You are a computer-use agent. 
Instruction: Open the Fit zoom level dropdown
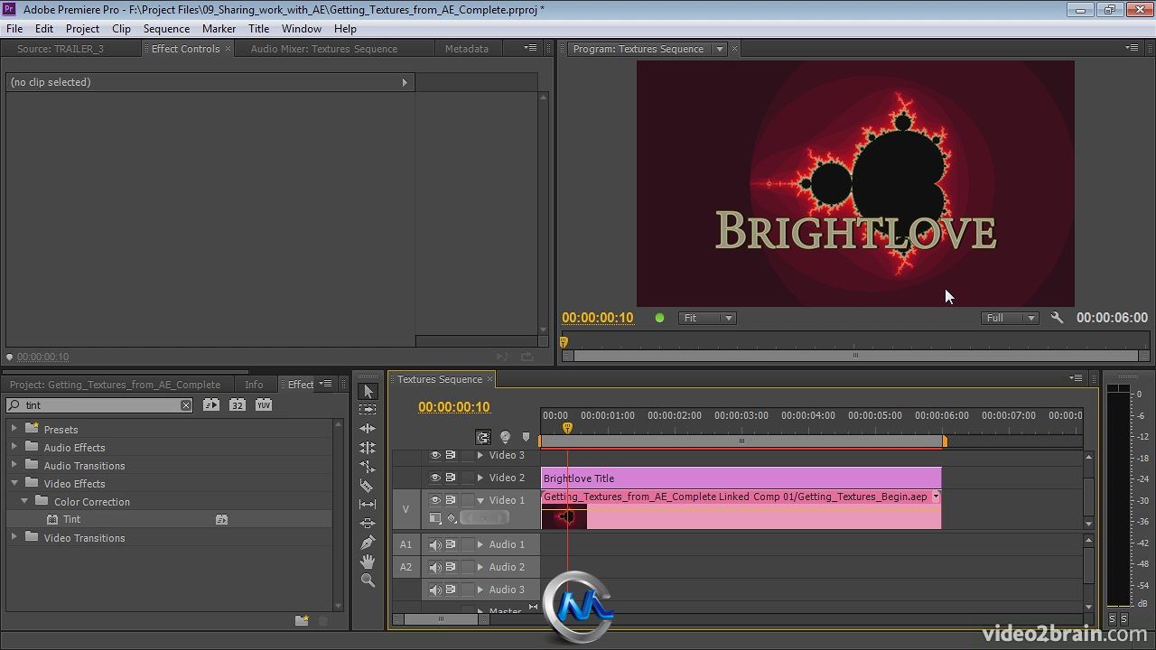707,318
